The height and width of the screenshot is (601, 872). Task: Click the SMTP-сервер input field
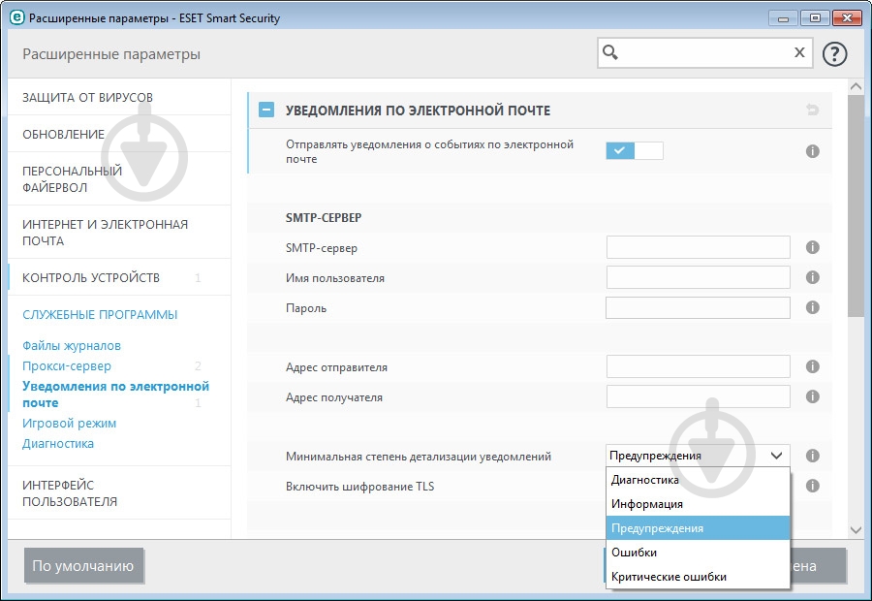(x=697, y=247)
